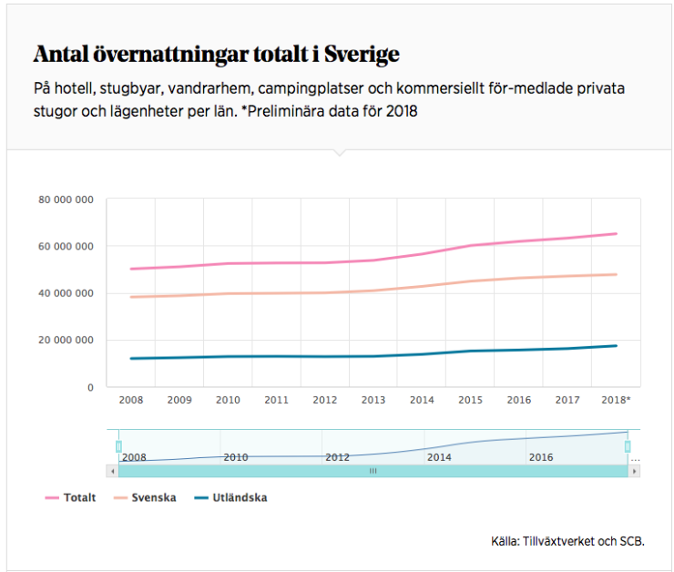Click the grip in the scrollbar's center
The image size is (674, 572).
(x=373, y=471)
